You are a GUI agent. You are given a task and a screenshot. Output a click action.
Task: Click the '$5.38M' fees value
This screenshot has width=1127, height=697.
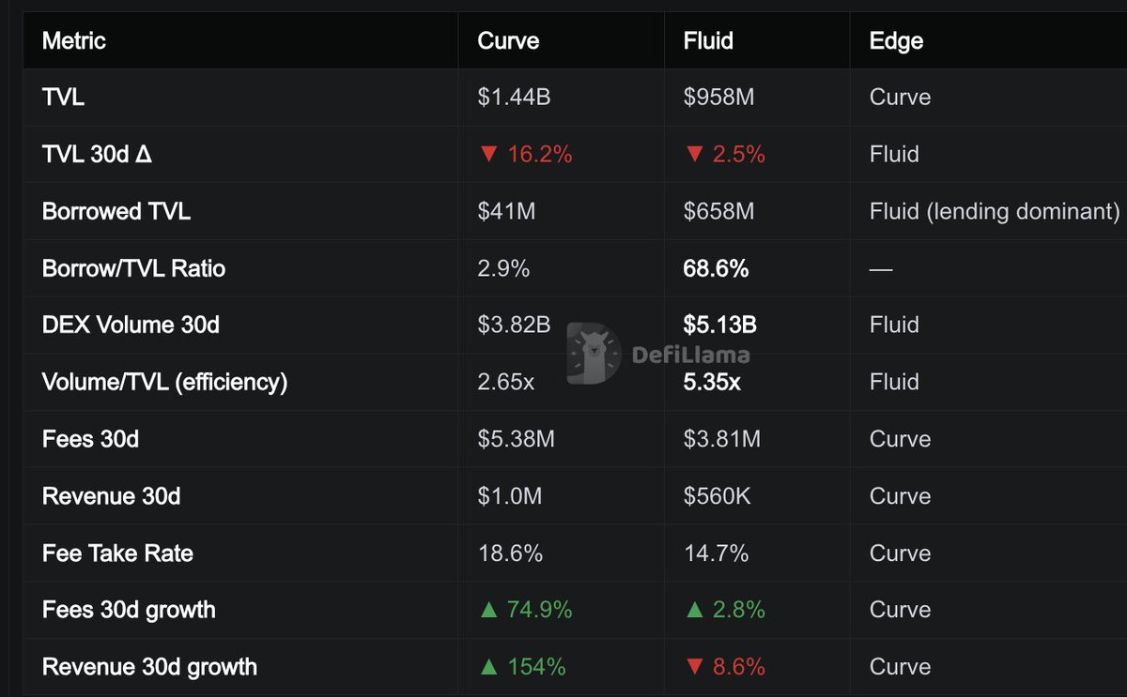[516, 439]
